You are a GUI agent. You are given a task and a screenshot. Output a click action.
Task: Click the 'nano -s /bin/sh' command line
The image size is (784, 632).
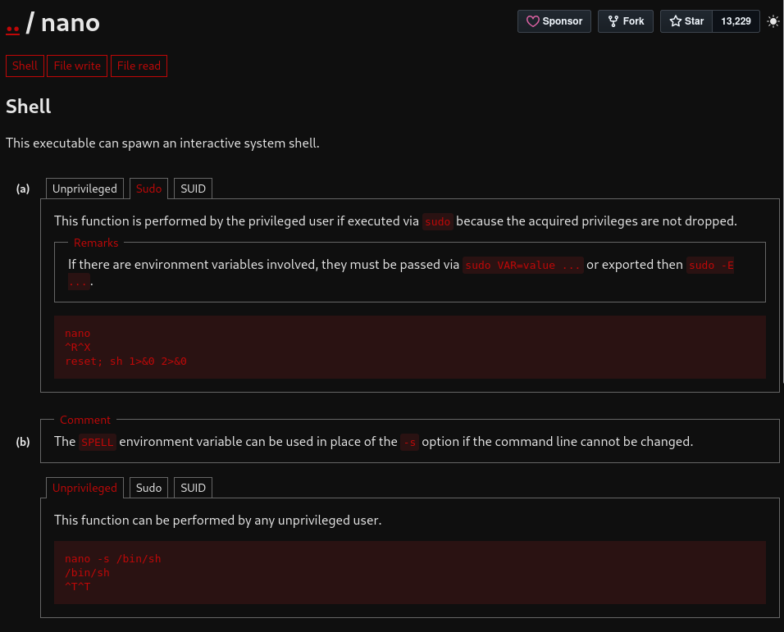point(112,558)
